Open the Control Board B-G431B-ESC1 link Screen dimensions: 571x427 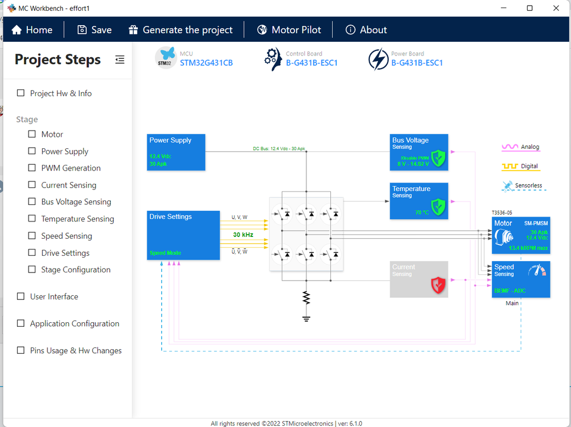coord(312,63)
